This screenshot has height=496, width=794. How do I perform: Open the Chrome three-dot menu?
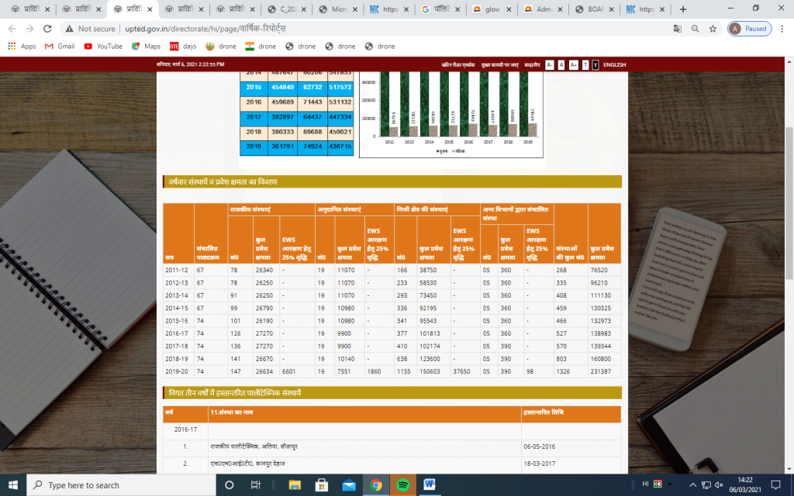781,29
